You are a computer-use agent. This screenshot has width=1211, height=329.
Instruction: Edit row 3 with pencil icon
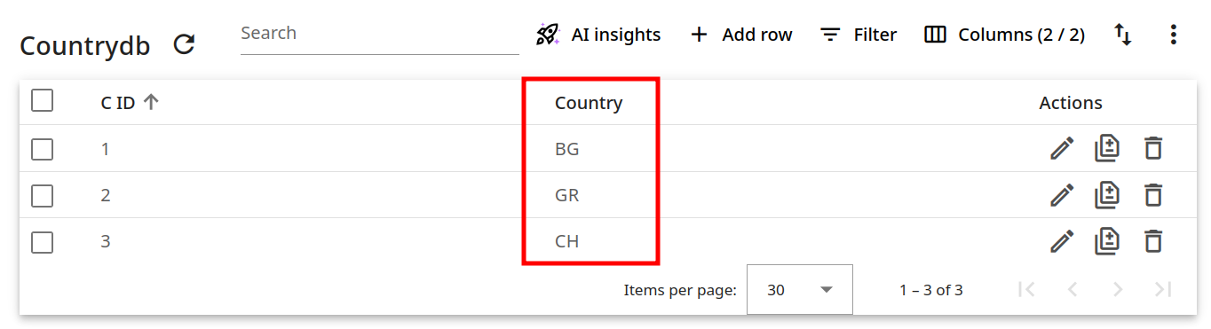pos(1062,240)
